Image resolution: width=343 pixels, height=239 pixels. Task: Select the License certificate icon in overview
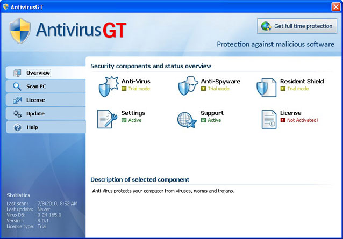point(269,119)
